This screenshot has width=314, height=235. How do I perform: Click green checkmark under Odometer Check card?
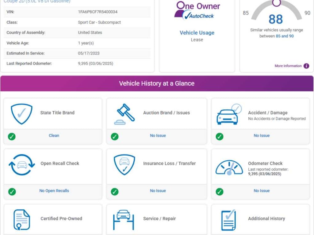click(220, 192)
